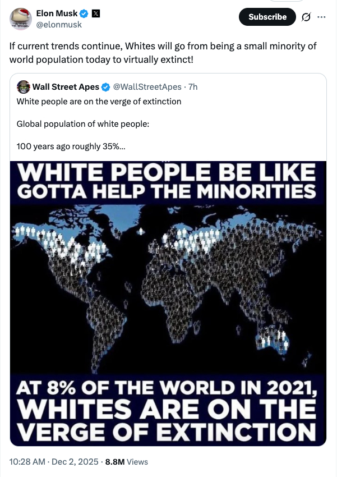The image size is (337, 477).
Task: Click the blue verified badge beside Elon Musk
Action: [x=84, y=13]
